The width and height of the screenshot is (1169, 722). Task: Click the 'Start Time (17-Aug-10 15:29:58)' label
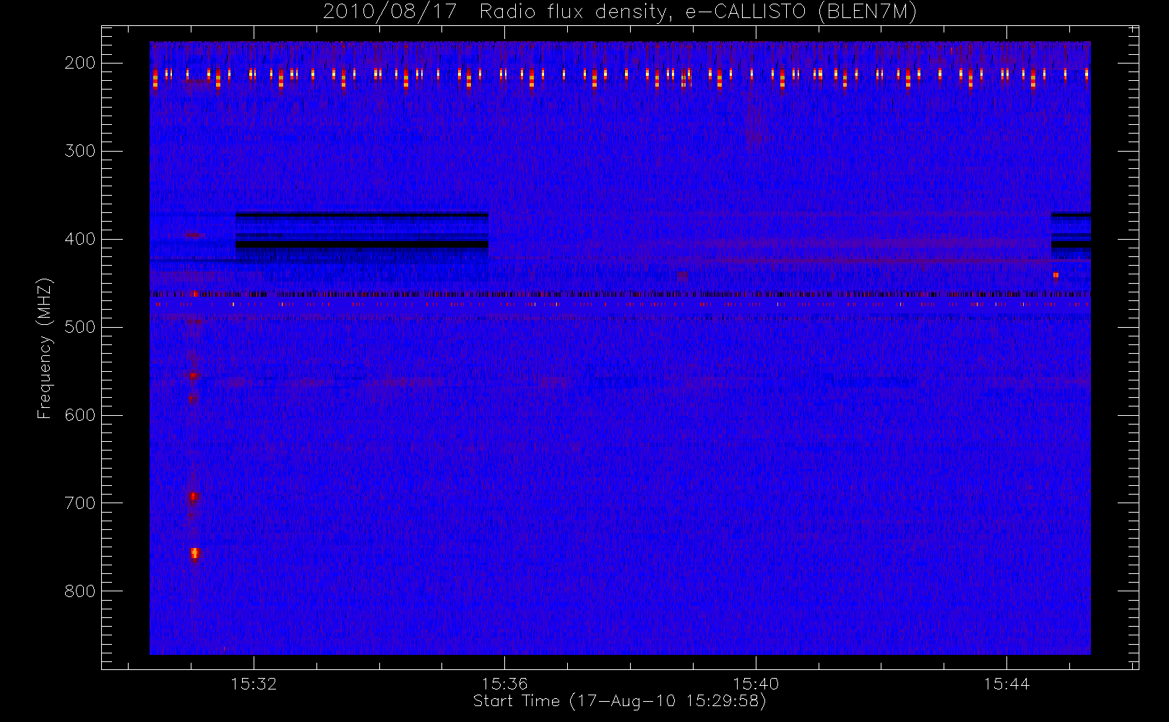click(619, 701)
